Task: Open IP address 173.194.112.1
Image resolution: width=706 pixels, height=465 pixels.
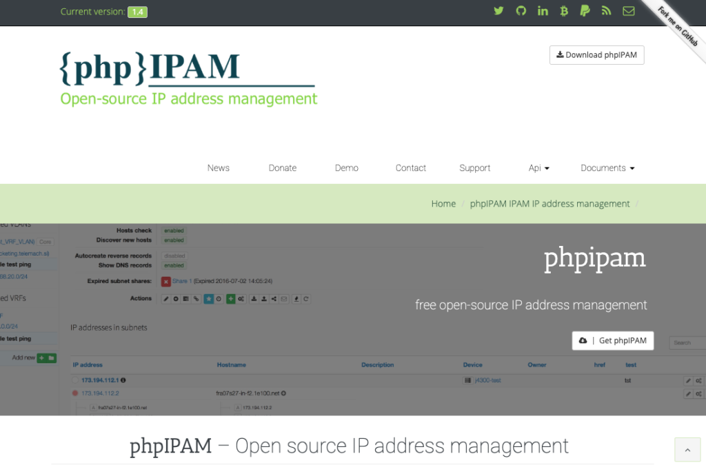Action: (x=100, y=380)
